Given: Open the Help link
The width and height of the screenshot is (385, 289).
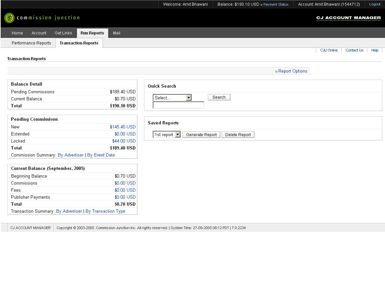Looking at the screenshot, I should 375,50.
